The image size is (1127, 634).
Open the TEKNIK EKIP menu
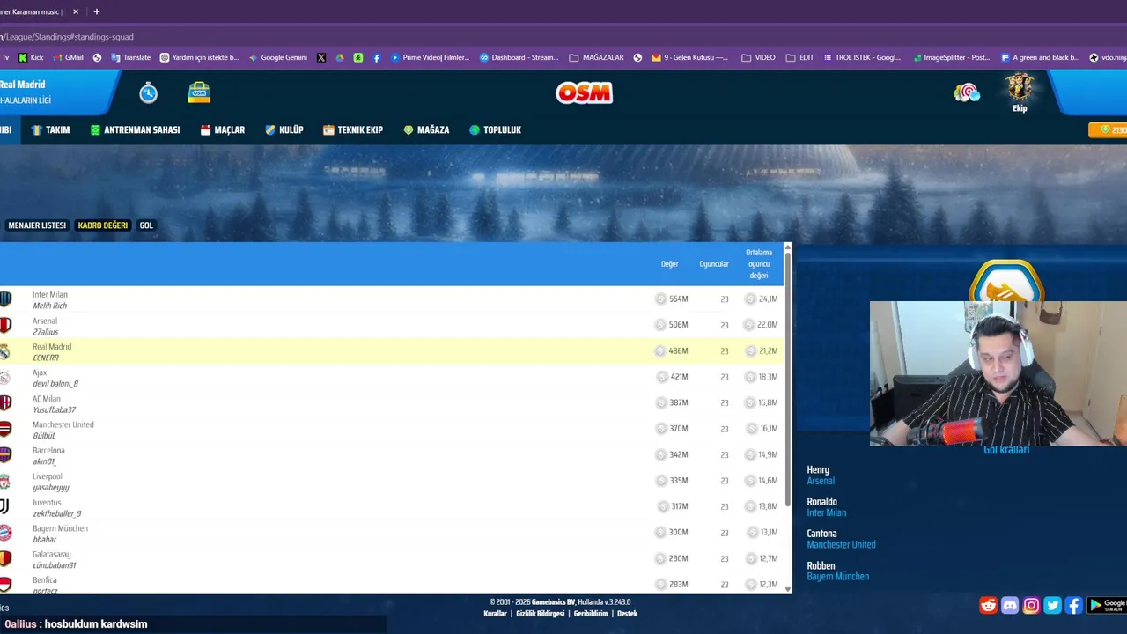point(352,129)
